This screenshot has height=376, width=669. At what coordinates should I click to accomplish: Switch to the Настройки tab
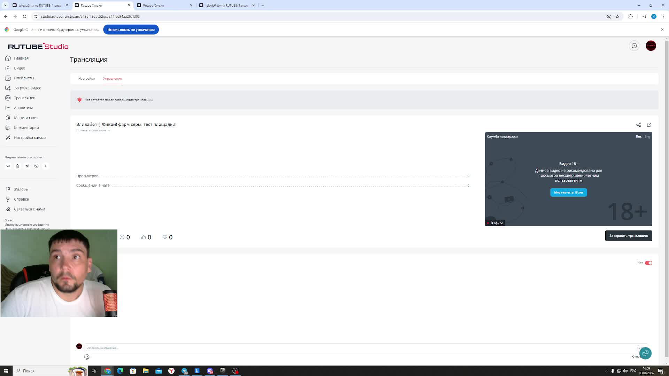click(86, 79)
